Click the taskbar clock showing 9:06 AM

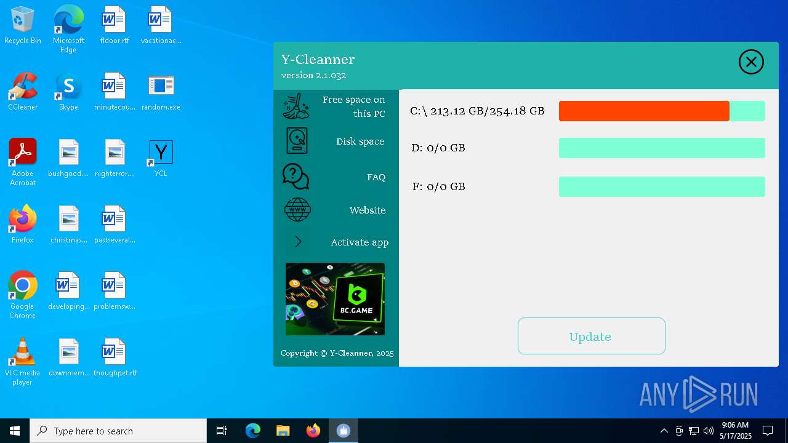[x=736, y=431]
